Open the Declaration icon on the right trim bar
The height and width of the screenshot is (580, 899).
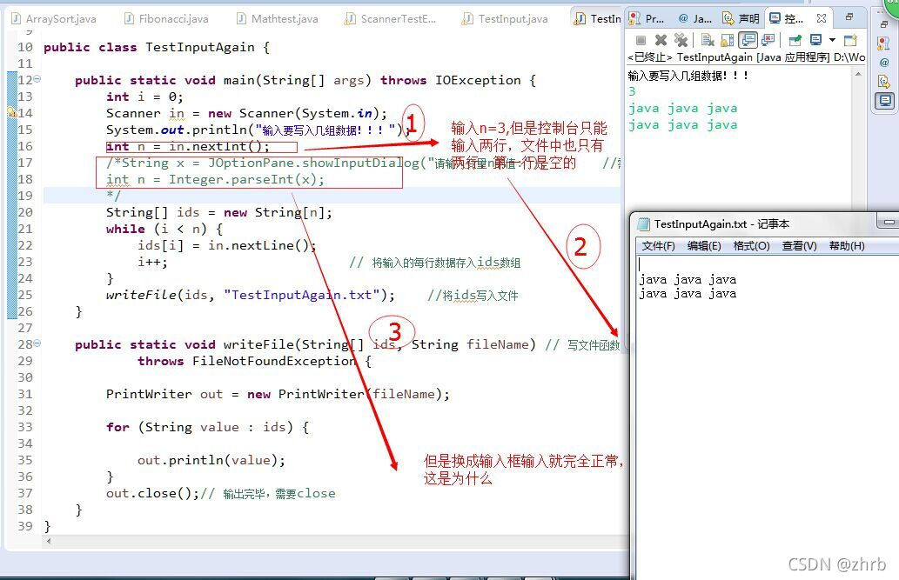click(x=883, y=82)
